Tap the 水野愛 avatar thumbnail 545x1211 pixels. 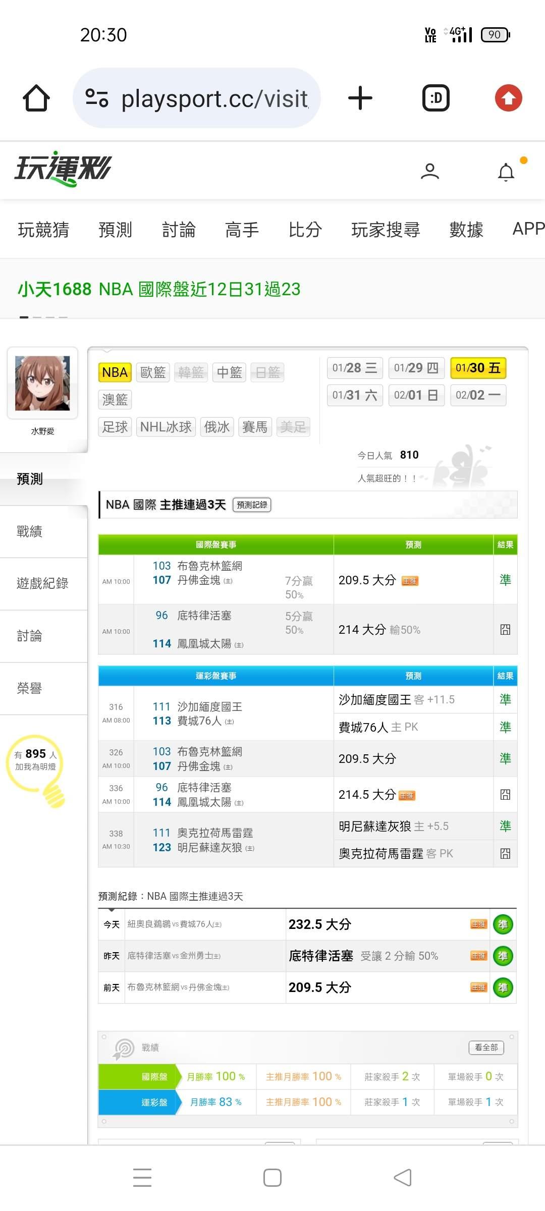pyautogui.click(x=42, y=383)
